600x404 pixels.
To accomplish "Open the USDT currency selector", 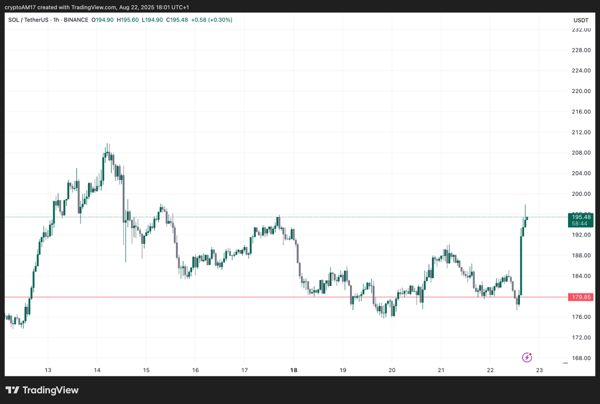I will point(581,20).
